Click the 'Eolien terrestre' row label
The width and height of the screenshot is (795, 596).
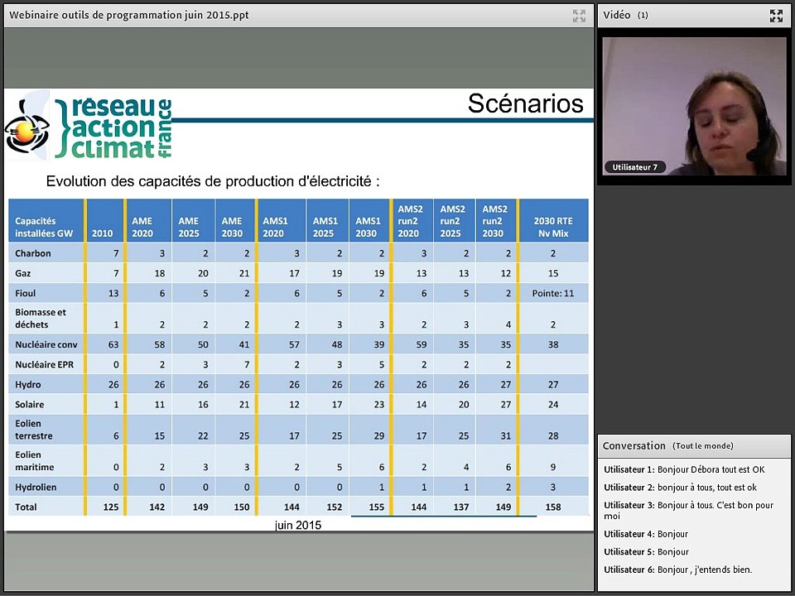point(33,430)
